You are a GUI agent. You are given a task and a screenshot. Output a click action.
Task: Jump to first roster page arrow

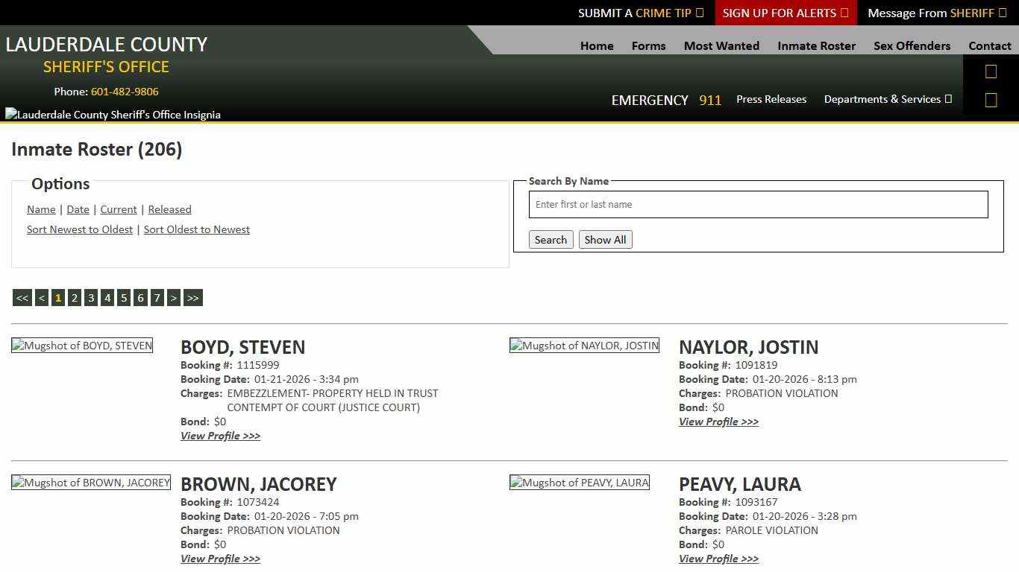[x=22, y=298]
